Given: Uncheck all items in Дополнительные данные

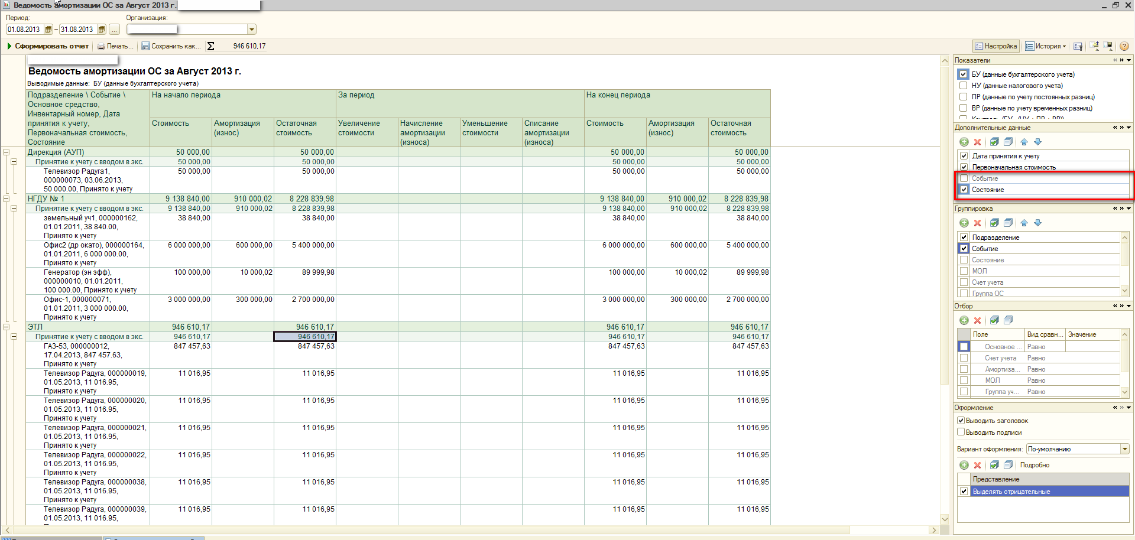Looking at the screenshot, I should (x=1008, y=142).
